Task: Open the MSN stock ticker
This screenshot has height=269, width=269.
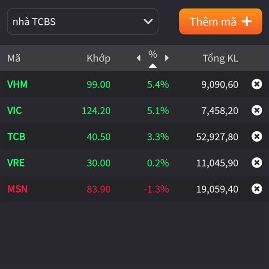Action: [x=17, y=189]
